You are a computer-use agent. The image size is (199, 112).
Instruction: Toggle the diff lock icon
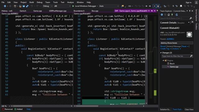coord(158,6)
